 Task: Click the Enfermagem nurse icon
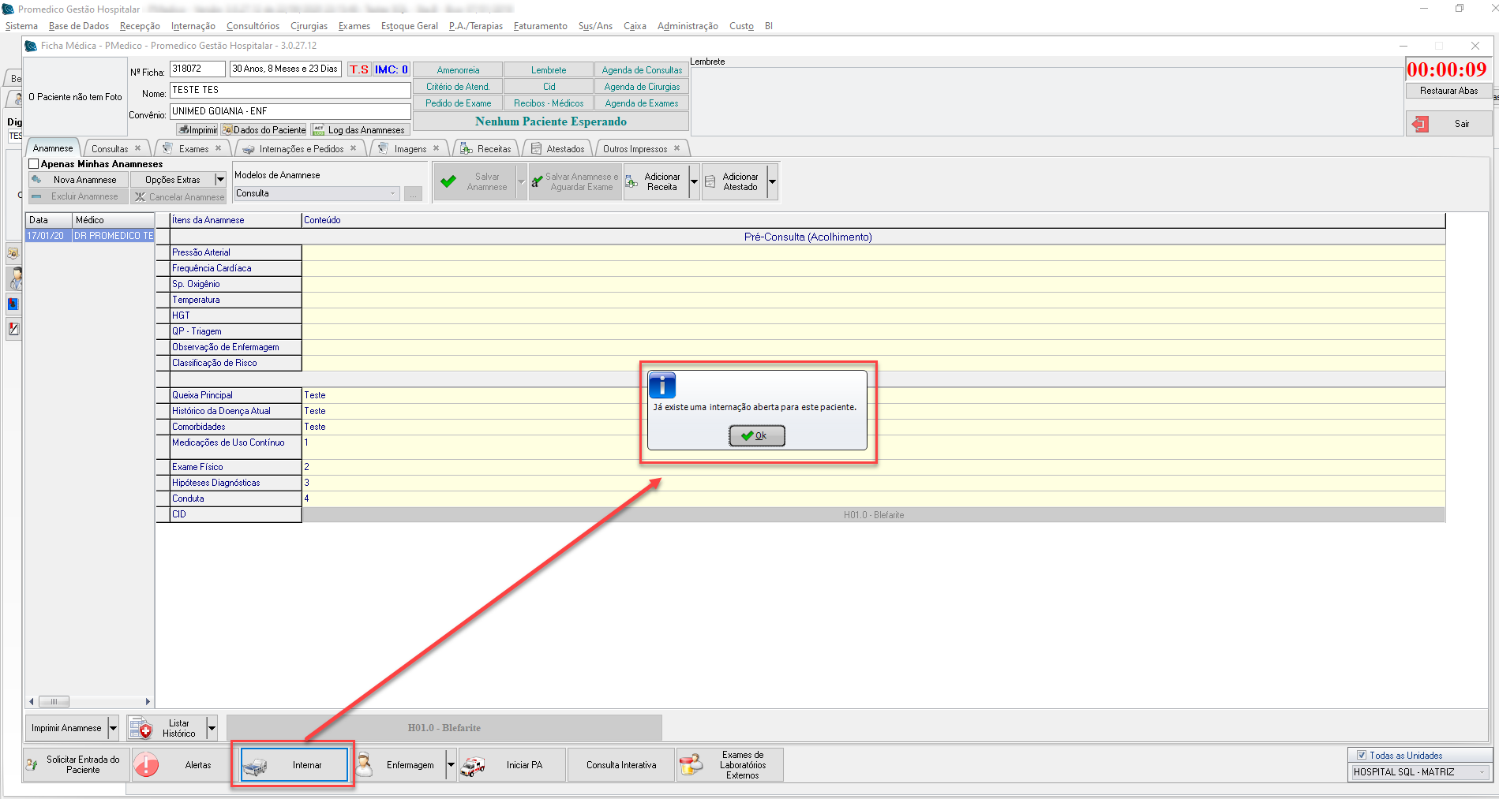364,765
